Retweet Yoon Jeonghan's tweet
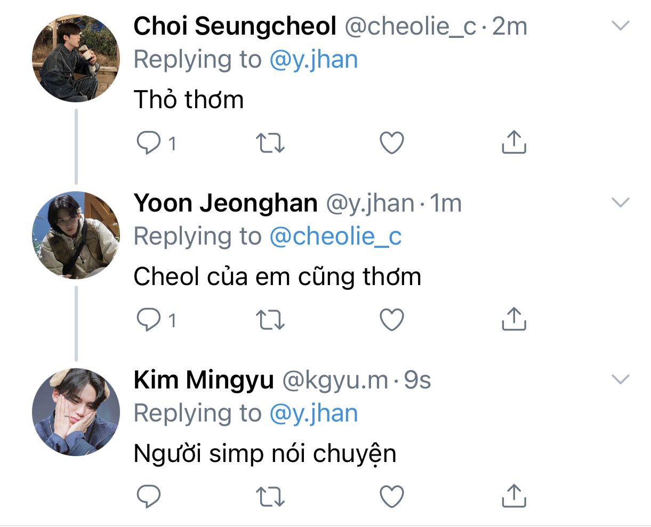 pyautogui.click(x=270, y=320)
